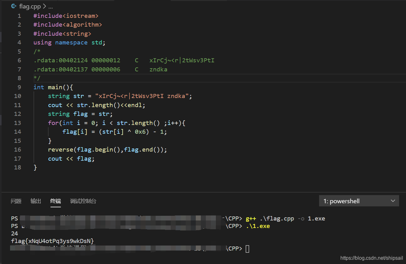Click the g++ compile command in terminal
Viewport: 406px width, 264px height.
coord(286,219)
